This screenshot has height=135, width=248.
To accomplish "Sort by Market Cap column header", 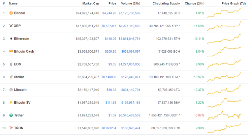I will 91,3.
